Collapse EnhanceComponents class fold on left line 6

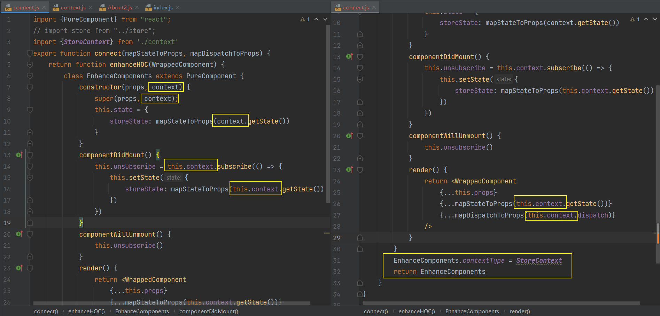coord(30,76)
